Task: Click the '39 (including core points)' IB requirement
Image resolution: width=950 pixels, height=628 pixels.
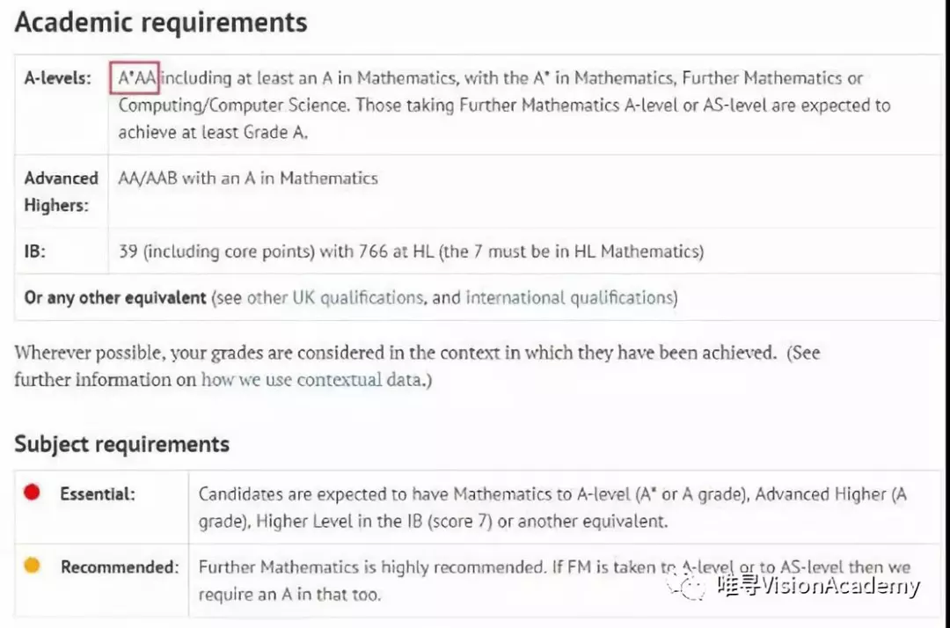Action: [x=216, y=252]
